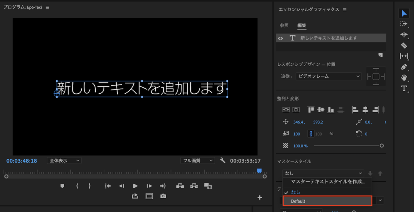Click the position X value 346.4

(x=299, y=122)
